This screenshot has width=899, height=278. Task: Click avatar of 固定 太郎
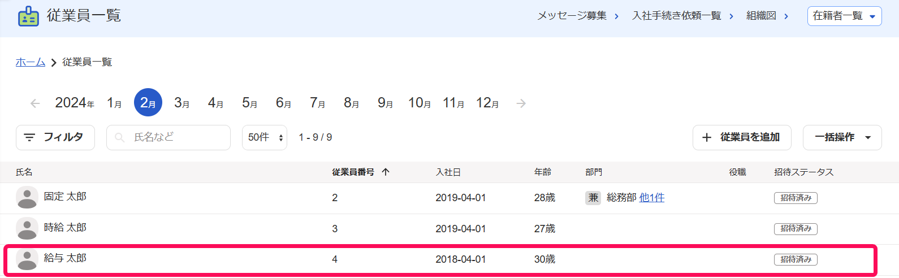tap(27, 198)
